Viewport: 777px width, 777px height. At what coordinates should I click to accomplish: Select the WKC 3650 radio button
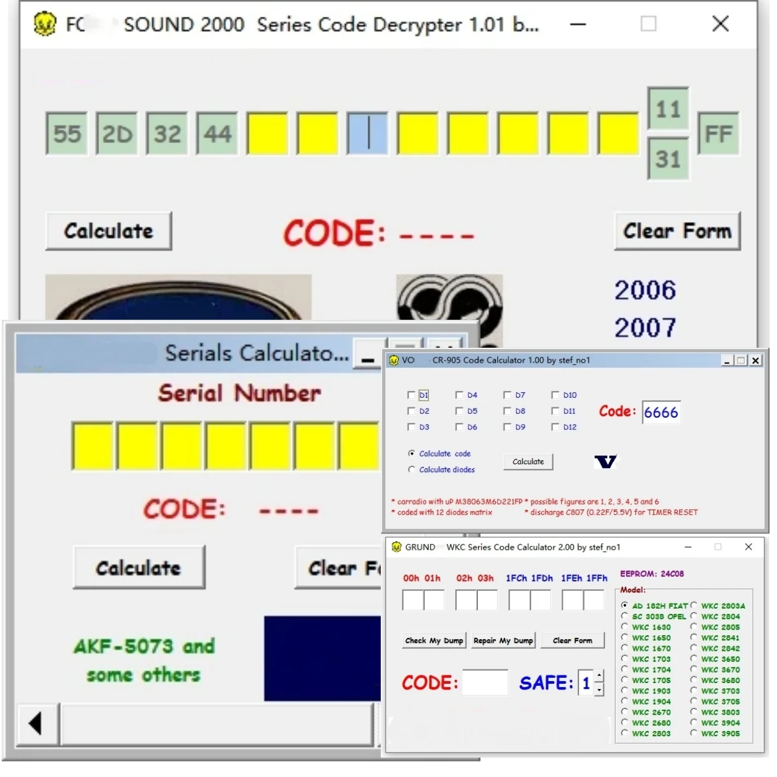[693, 659]
